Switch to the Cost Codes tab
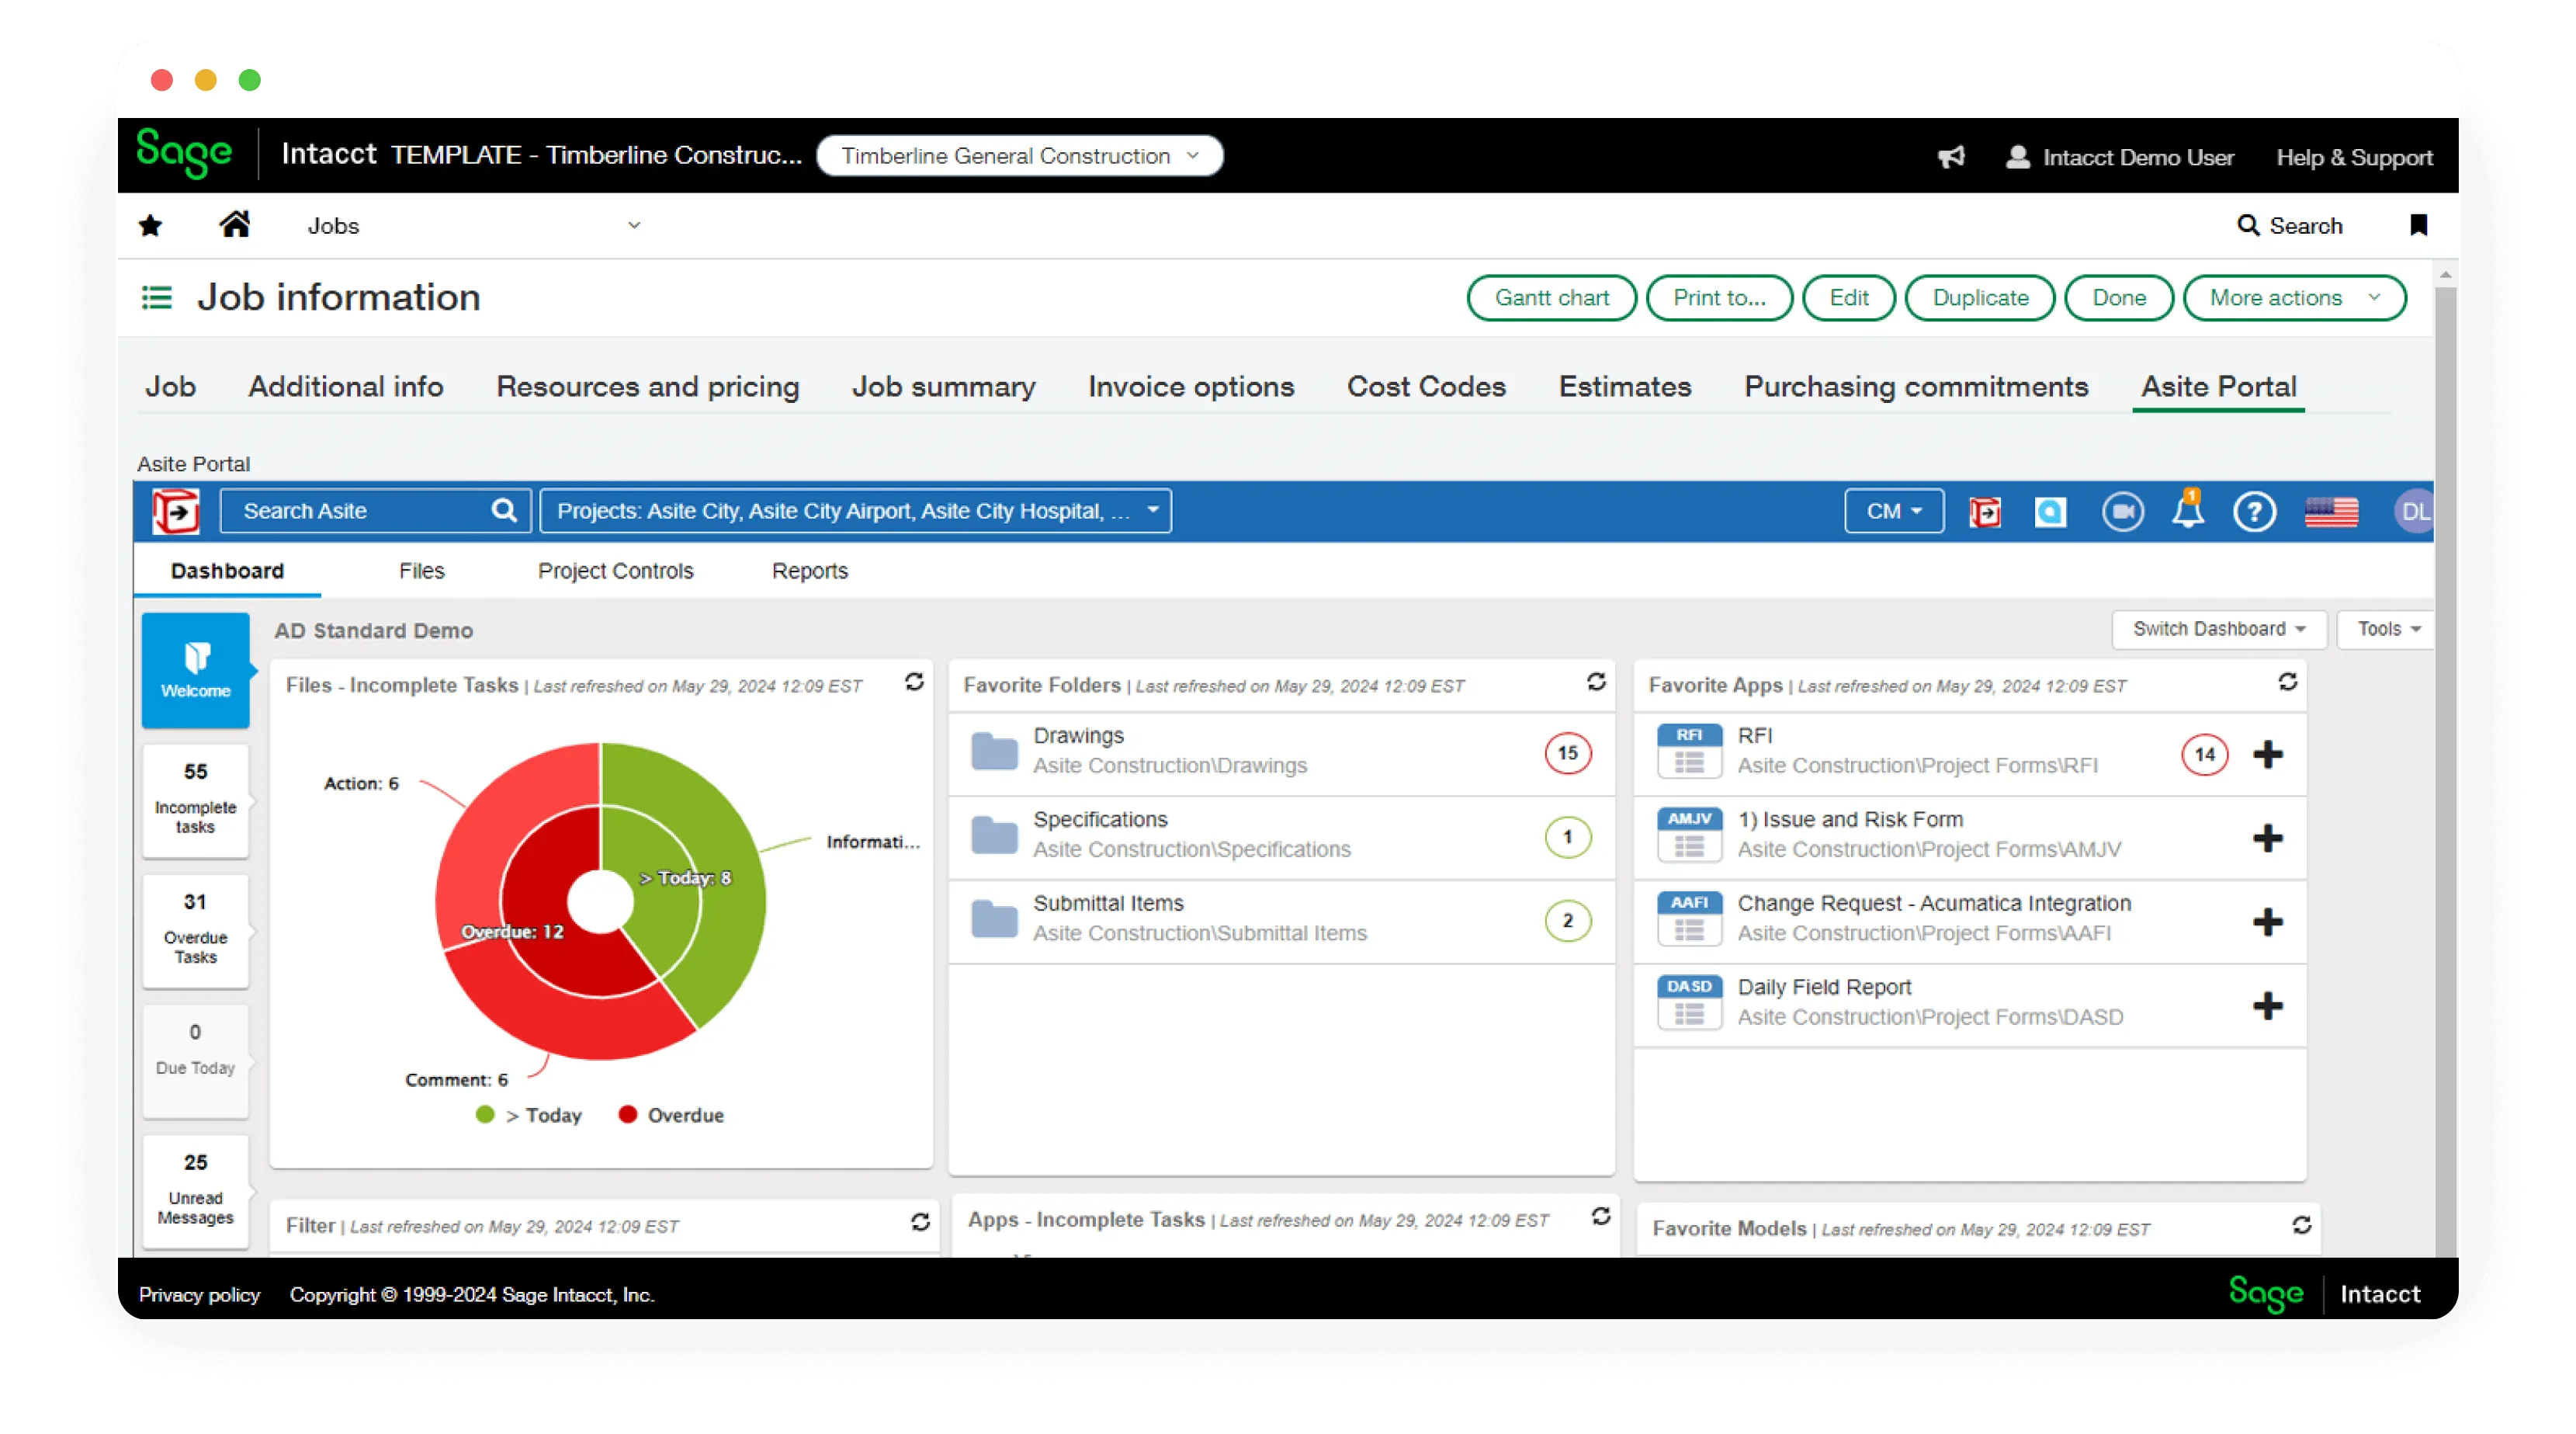This screenshot has width=2576, height=1434. pos(1425,387)
